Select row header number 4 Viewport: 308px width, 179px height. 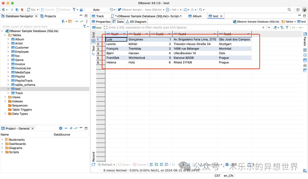coord(101,53)
